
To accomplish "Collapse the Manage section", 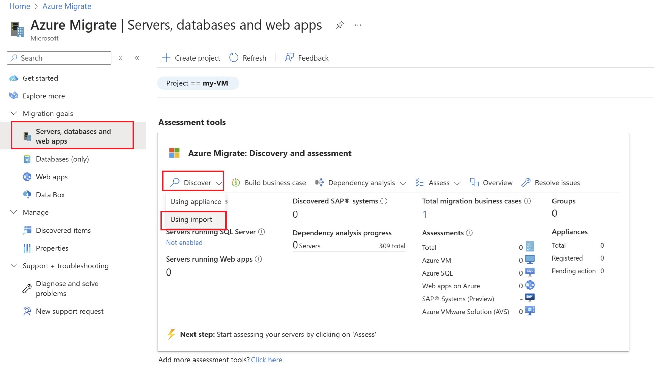I will 14,212.
